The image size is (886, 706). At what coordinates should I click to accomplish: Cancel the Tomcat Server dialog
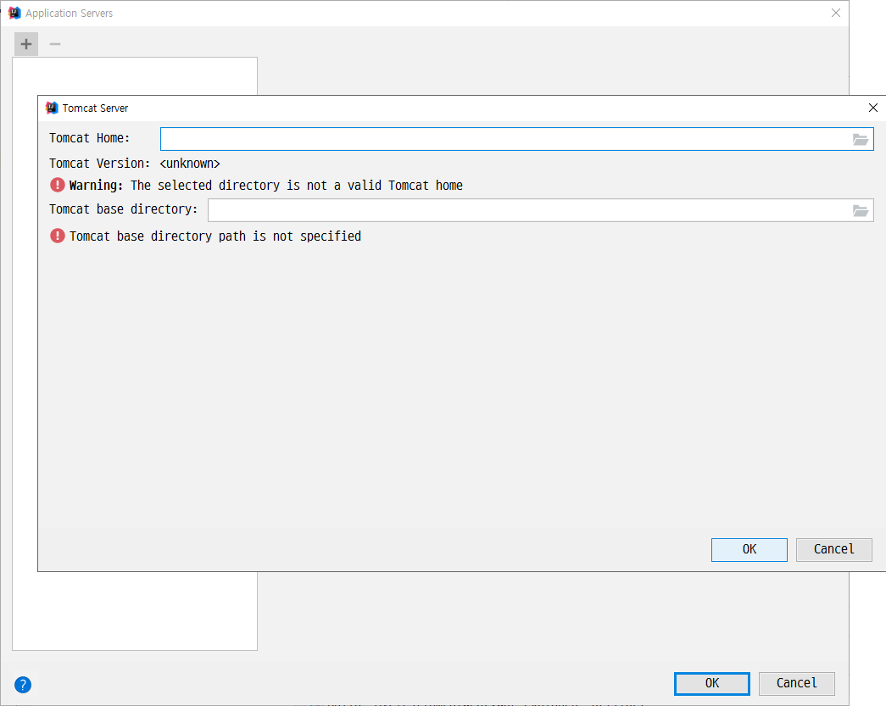[x=834, y=549]
